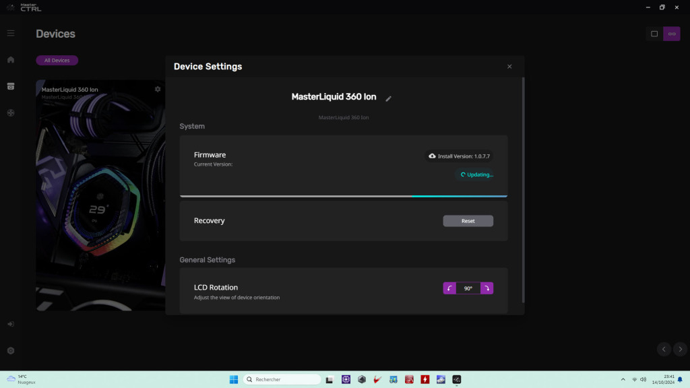Click the MasterCTRL logo
This screenshot has height=388, width=690.
(x=25, y=7)
